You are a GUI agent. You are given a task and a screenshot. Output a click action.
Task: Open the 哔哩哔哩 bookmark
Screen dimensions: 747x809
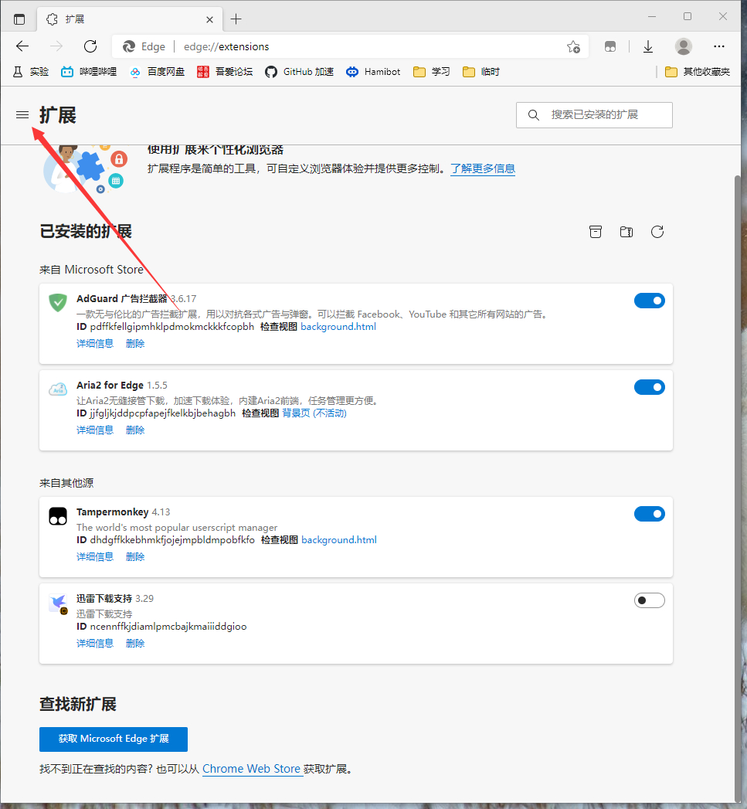point(89,72)
